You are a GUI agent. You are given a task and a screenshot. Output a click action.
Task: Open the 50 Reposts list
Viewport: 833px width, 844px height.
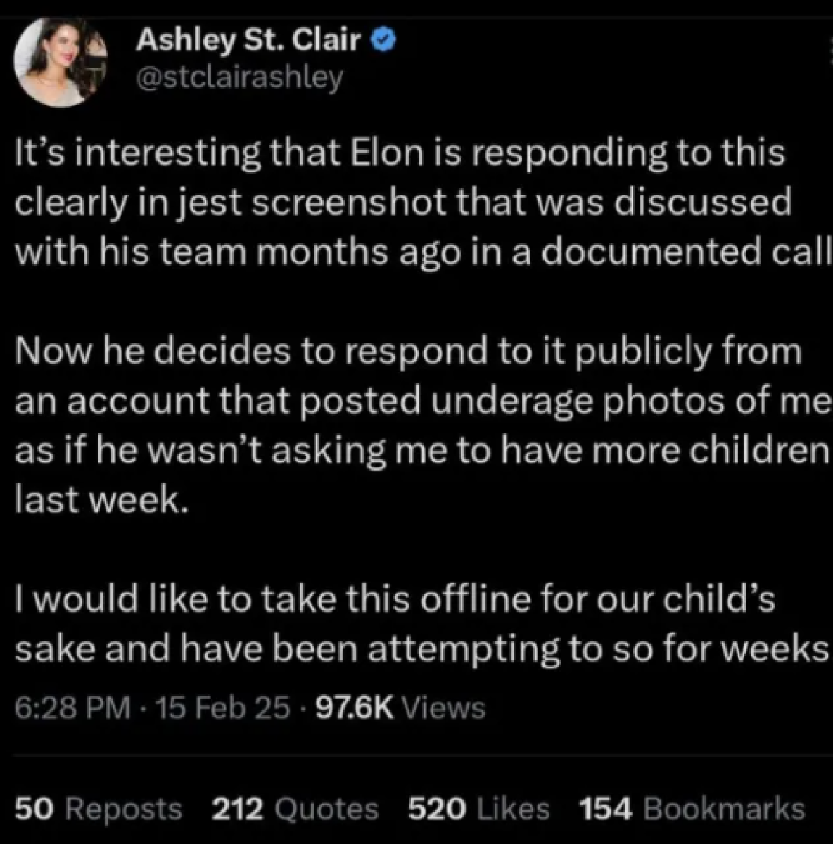pos(98,809)
